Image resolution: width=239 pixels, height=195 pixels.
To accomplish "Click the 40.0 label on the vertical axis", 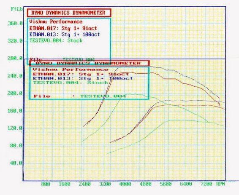I will pyautogui.click(x=16, y=163).
